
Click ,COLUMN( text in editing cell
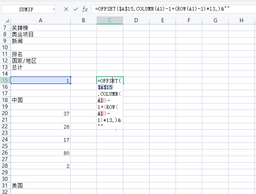(109, 94)
